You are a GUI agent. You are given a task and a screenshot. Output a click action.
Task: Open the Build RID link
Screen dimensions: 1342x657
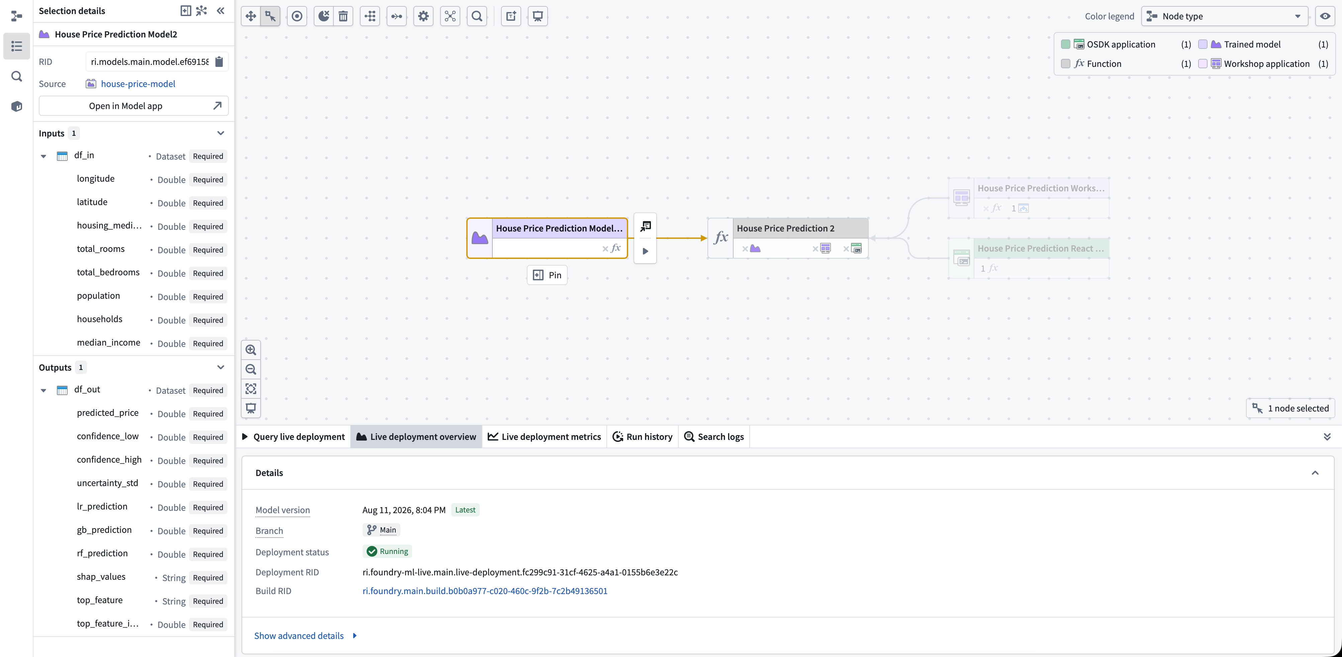[485, 591]
